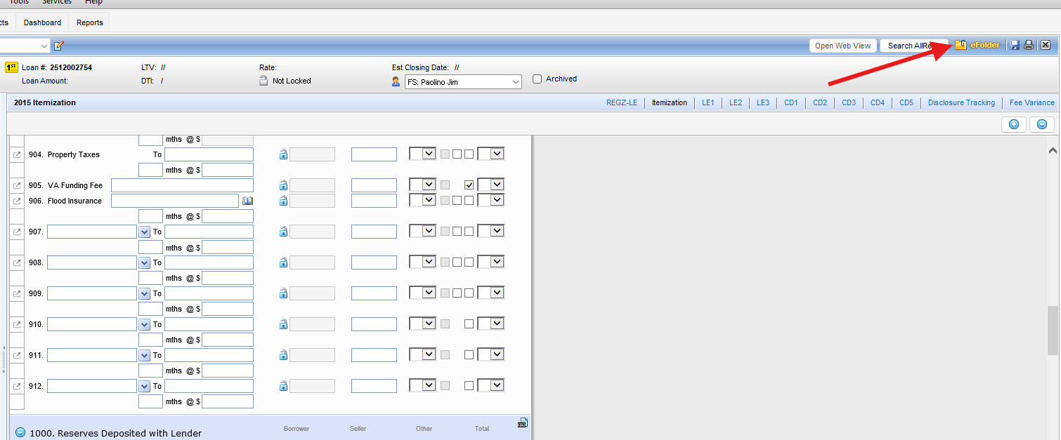Click the VA Funding Fee payee input field
The width and height of the screenshot is (1061, 440).
pyautogui.click(x=182, y=185)
